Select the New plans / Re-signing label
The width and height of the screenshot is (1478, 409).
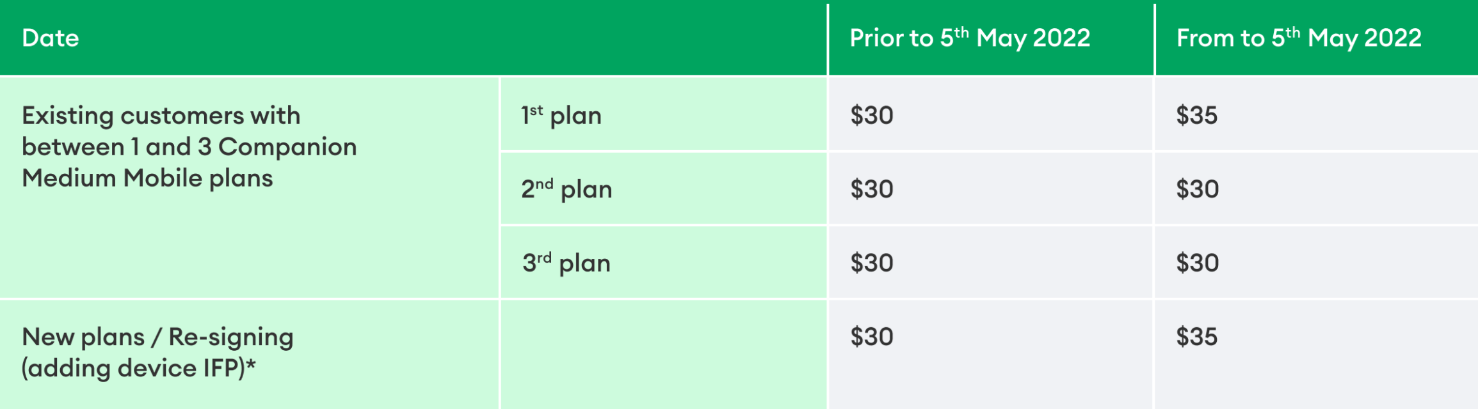coord(157,337)
